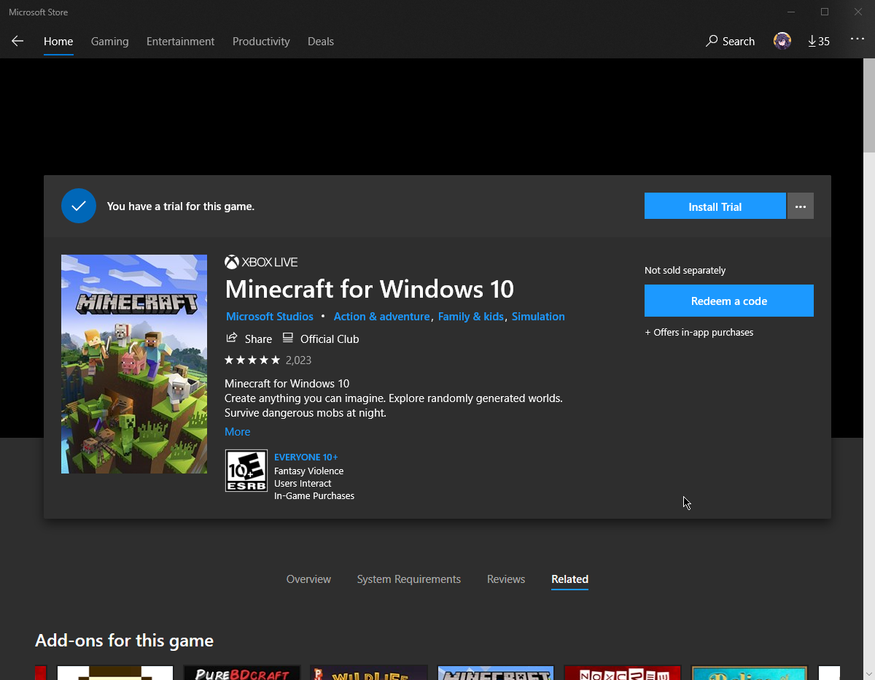Click the Xbox Live logo
This screenshot has width=875, height=680.
[x=261, y=262]
